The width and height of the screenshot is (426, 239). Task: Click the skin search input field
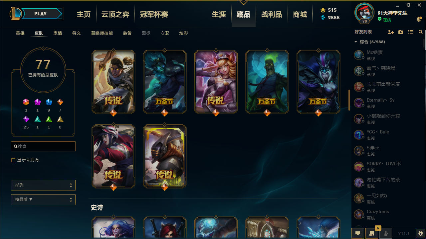(x=43, y=146)
